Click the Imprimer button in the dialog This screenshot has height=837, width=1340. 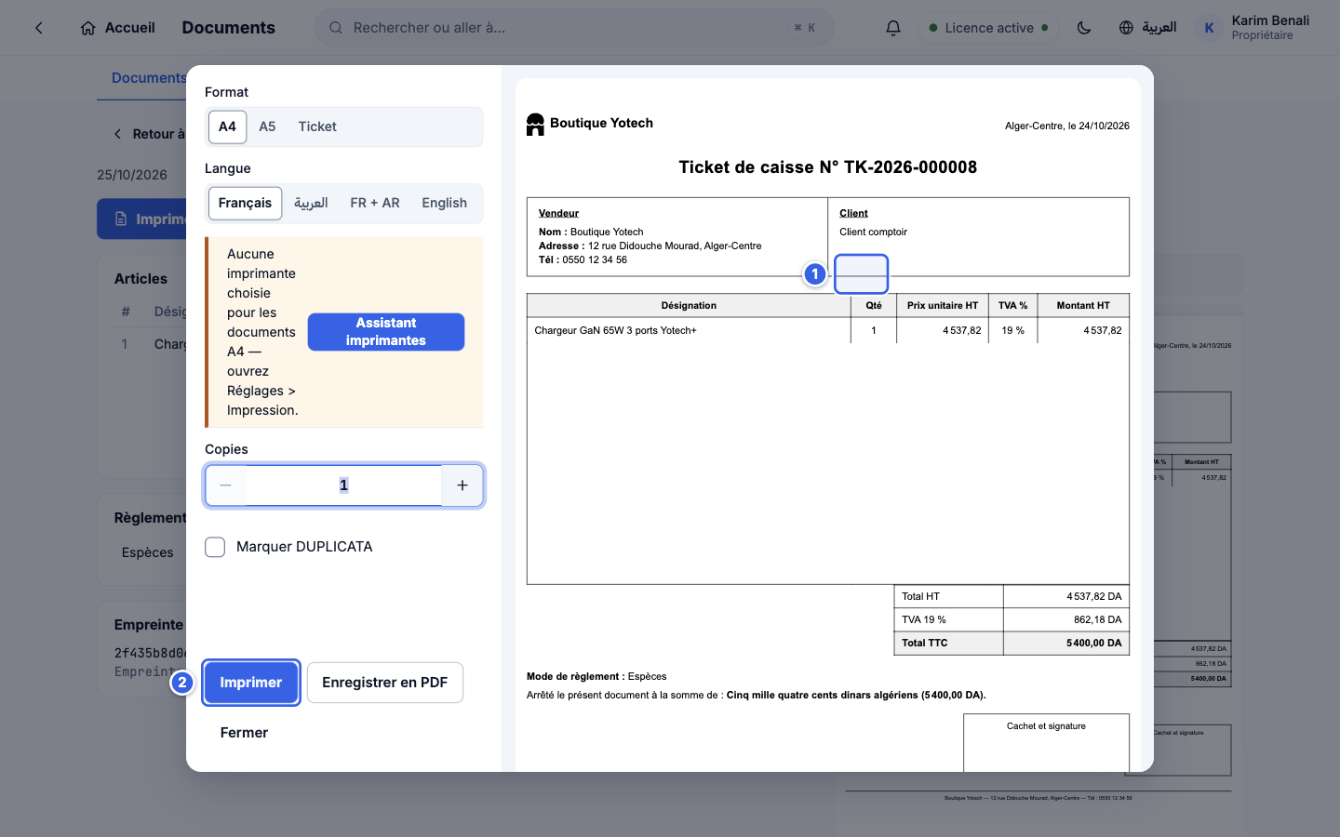tap(251, 683)
